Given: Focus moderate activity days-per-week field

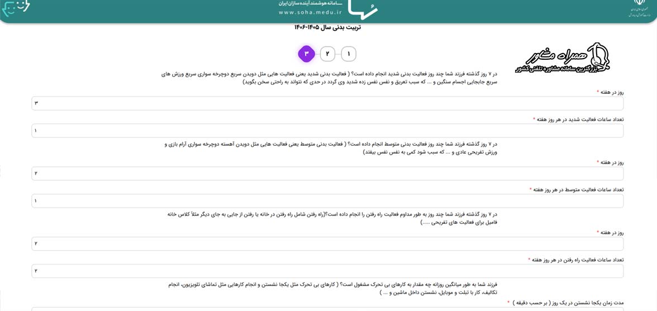Looking at the screenshot, I should (x=327, y=173).
